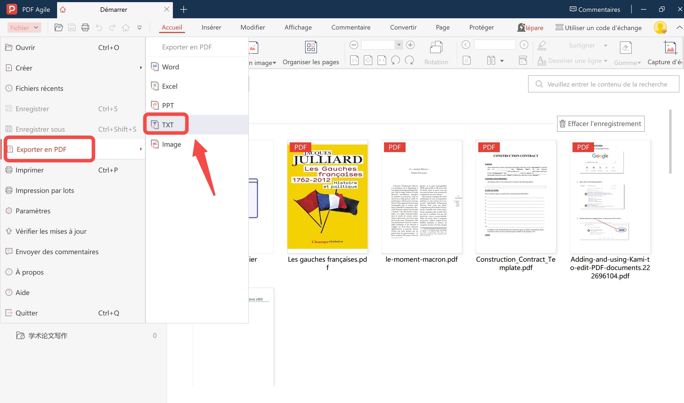Click the Print toolbar icon
The width and height of the screenshot is (684, 403).
click(85, 27)
